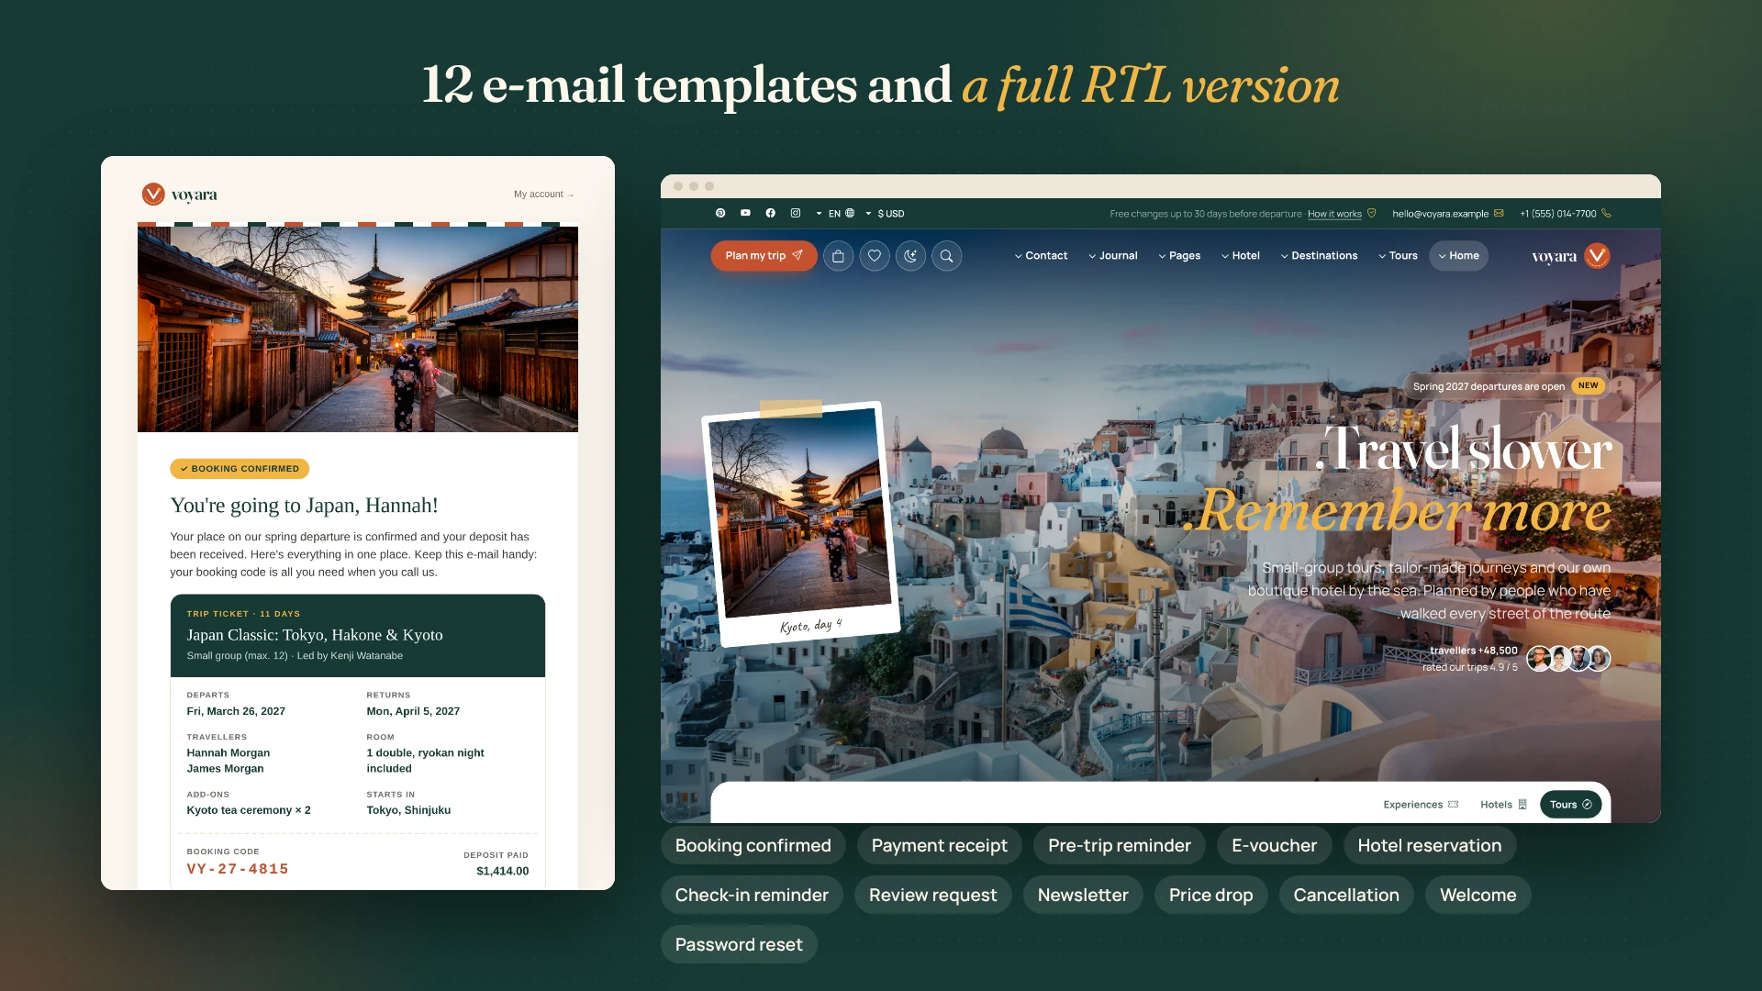The image size is (1762, 991).
Task: Open the $ USD currency dropdown
Action: click(885, 214)
